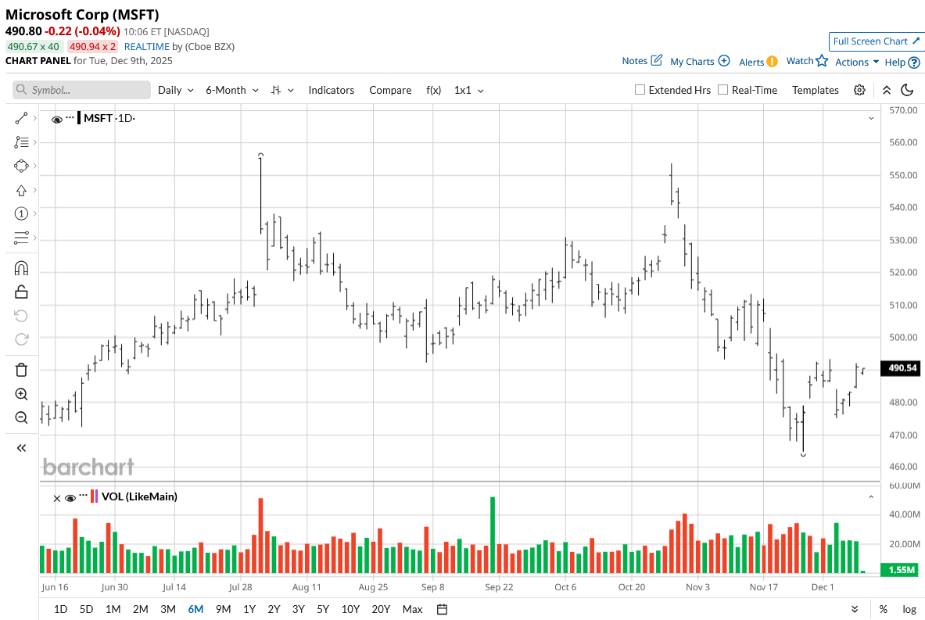Open the bar type dropdown
This screenshot has height=620, width=925.
282,90
